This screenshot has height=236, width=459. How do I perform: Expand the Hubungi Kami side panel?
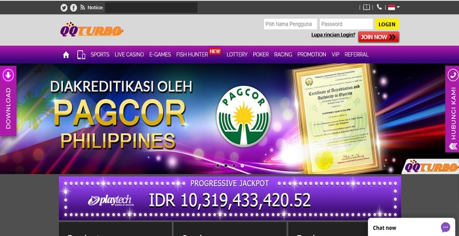point(452,109)
